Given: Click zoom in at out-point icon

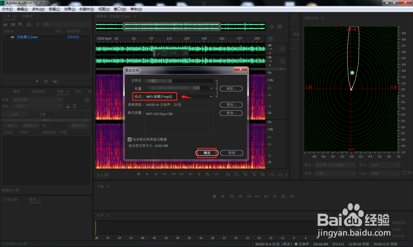Looking at the screenshot, I should pos(280,174).
